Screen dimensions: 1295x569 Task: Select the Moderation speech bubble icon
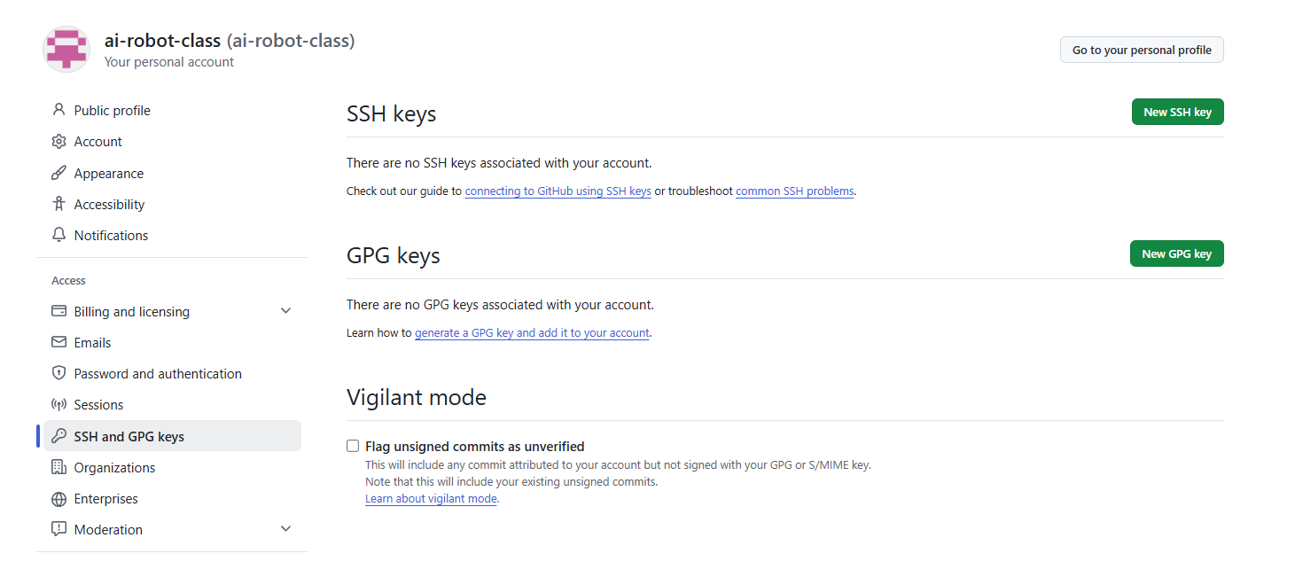click(59, 528)
